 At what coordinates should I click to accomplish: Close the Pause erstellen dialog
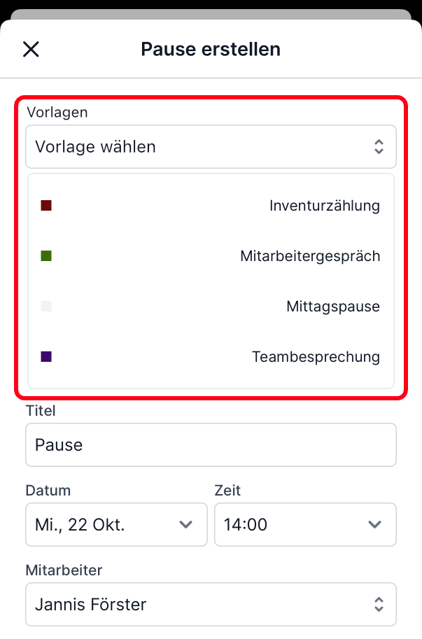(x=31, y=49)
